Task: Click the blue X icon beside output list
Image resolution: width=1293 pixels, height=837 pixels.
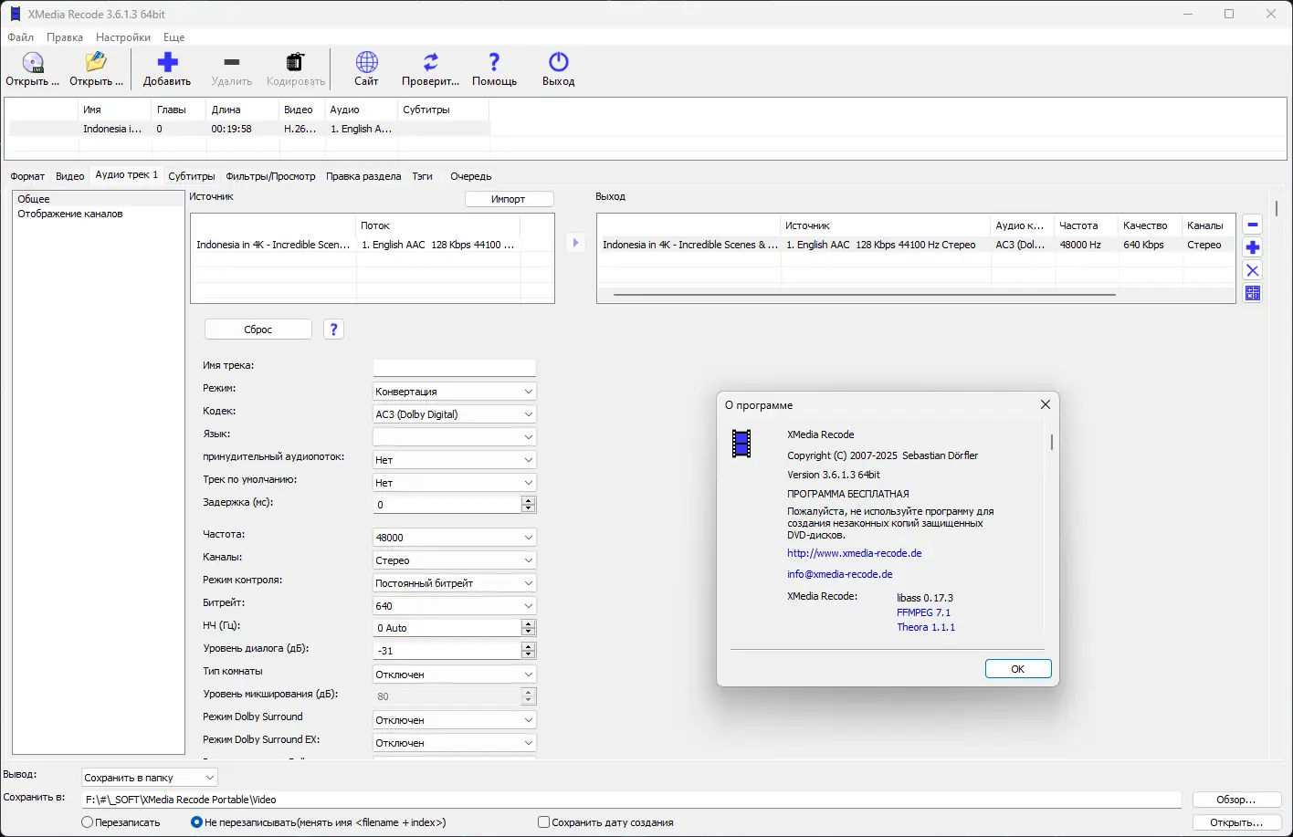Action: [1253, 270]
